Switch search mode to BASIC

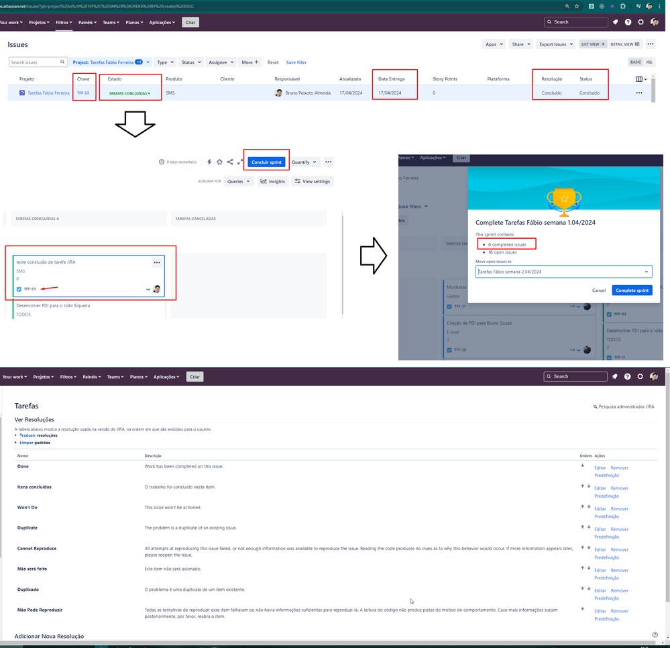tap(635, 62)
